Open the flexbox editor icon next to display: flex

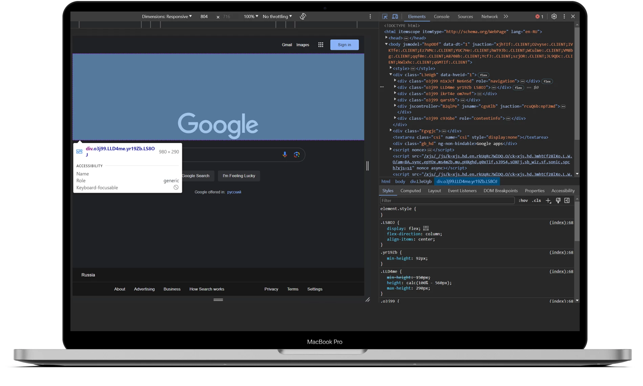coord(426,229)
